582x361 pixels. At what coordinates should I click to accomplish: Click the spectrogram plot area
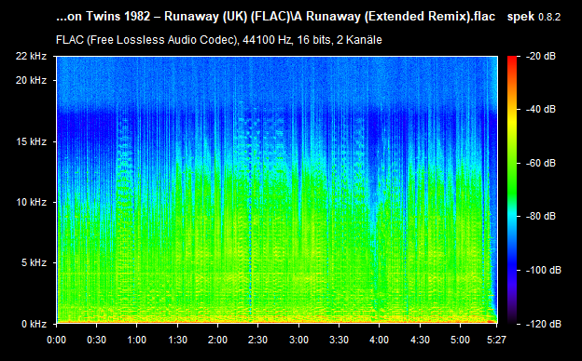[x=277, y=190]
